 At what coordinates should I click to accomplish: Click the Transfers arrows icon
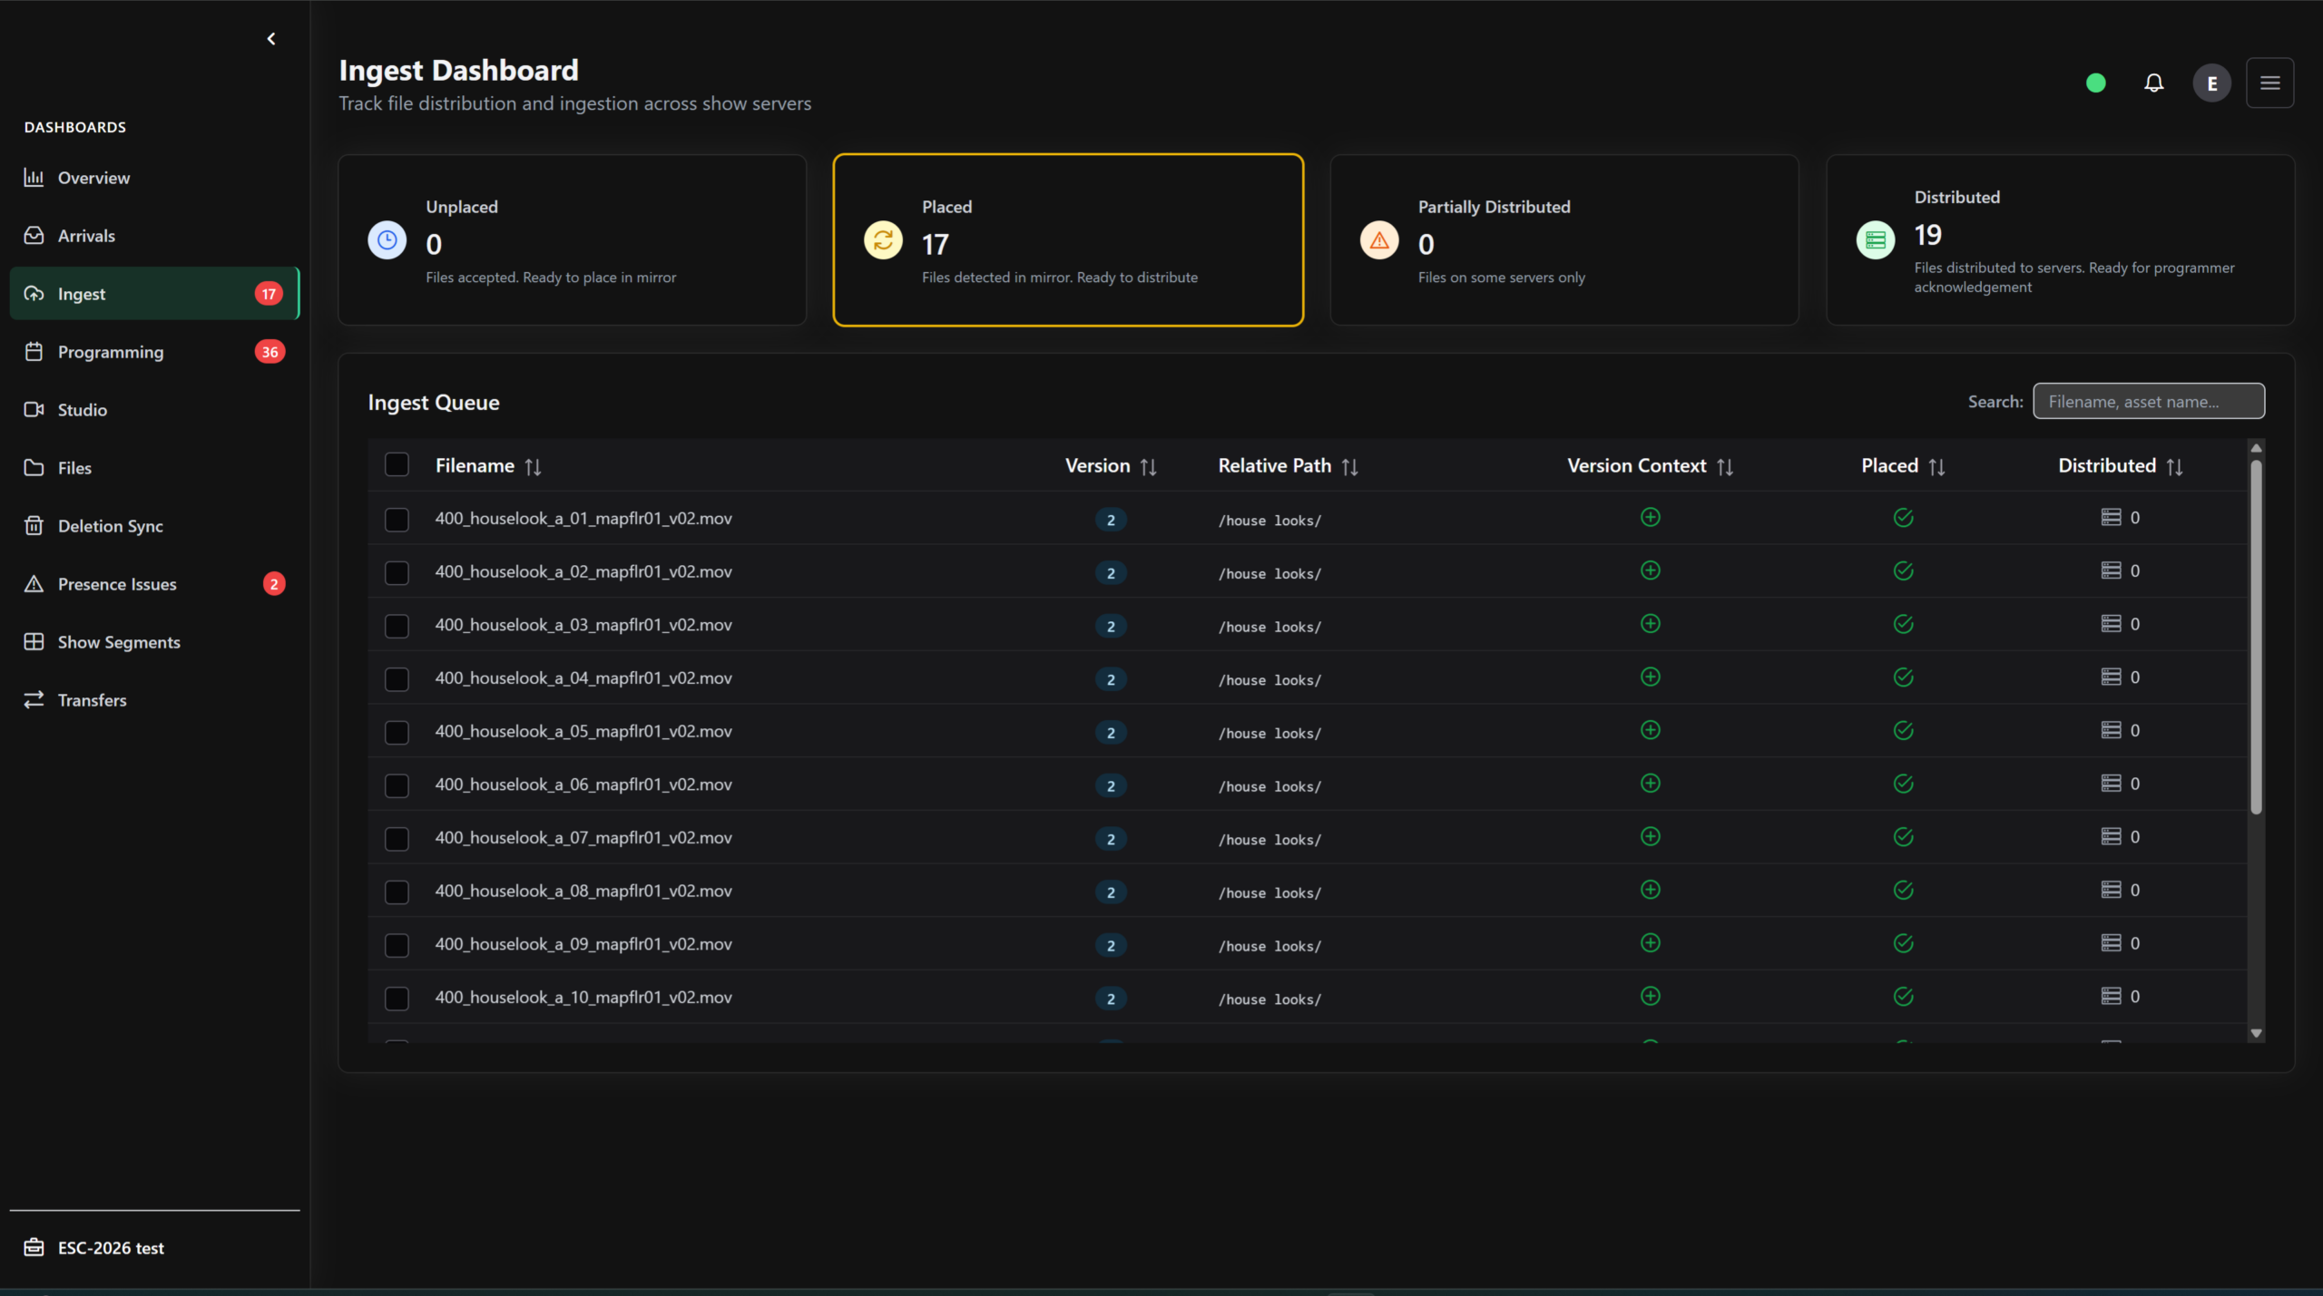click(x=34, y=700)
